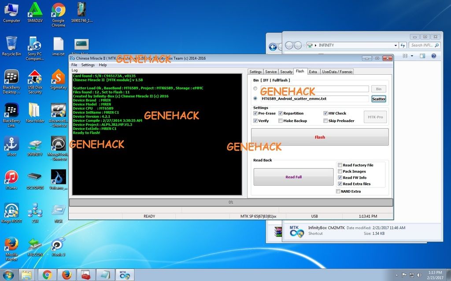Expand the Explorer address bar dropdown

(x=394, y=45)
